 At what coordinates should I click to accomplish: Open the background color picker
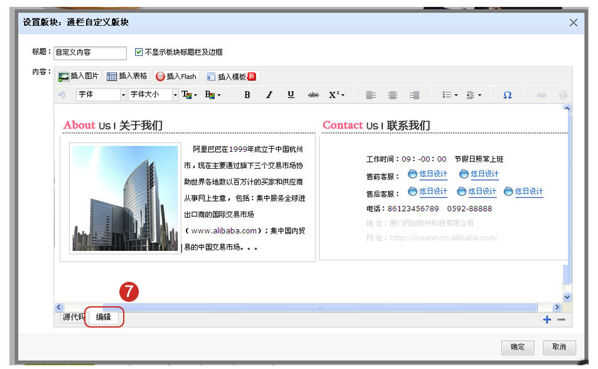pos(212,95)
